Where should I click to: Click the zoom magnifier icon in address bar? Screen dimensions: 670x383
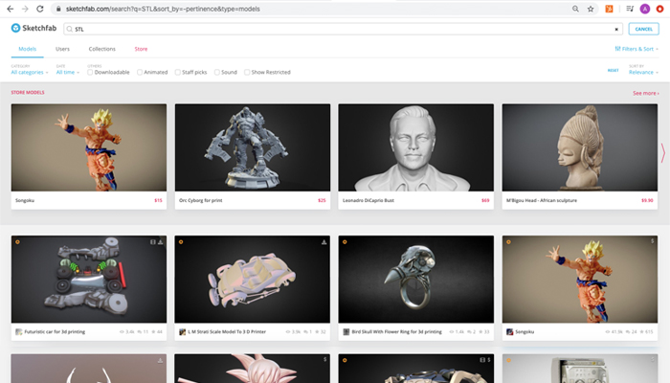click(x=575, y=9)
